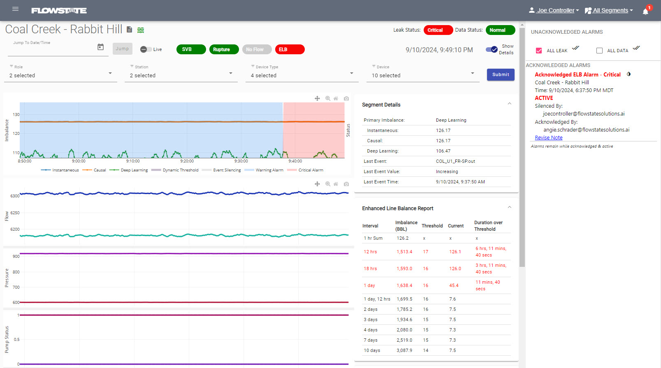Click the filter icon beside Device Type label
661x368 pixels.
[253, 66]
